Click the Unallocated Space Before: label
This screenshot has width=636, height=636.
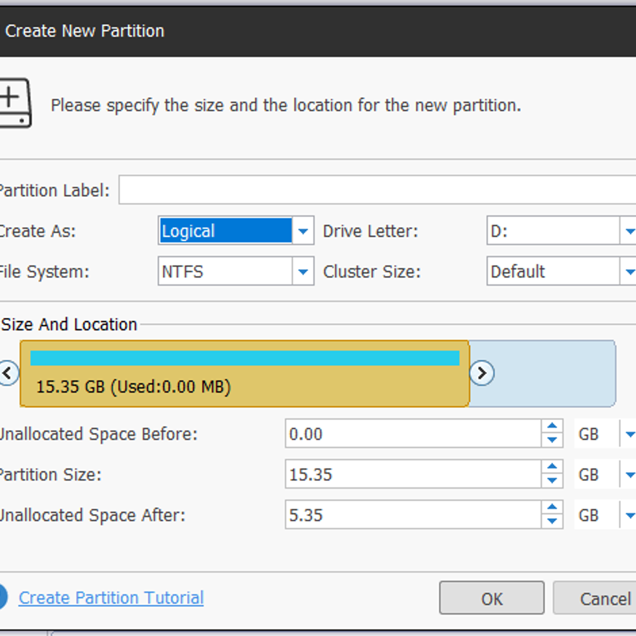pos(99,434)
